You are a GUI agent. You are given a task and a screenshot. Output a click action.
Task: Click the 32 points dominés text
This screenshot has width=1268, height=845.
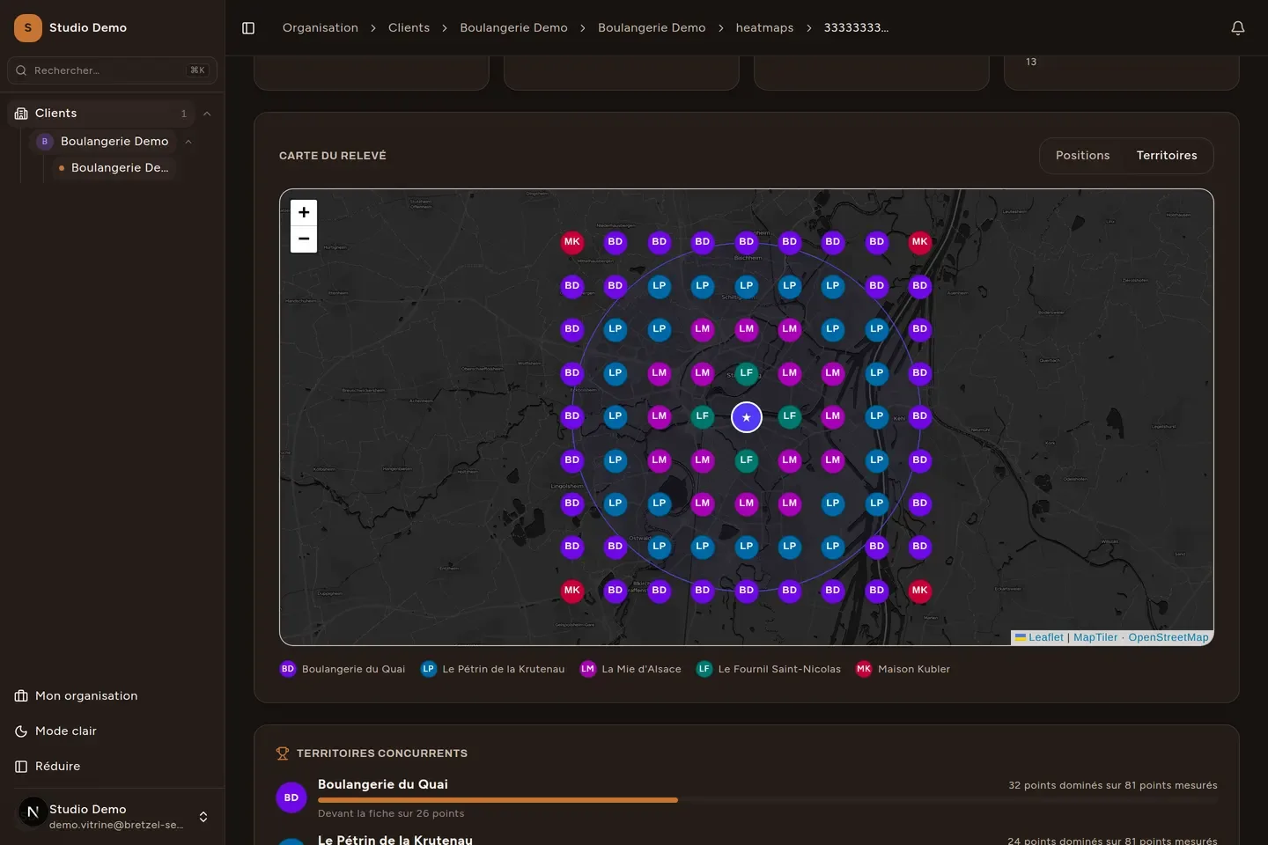(x=1113, y=785)
